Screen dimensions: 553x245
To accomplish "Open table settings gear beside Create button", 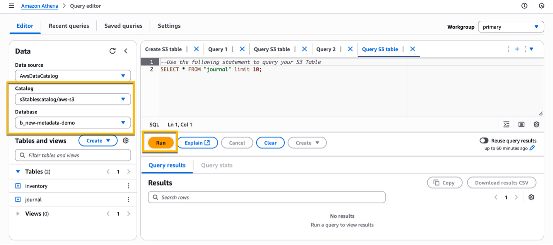I will pos(125,140).
